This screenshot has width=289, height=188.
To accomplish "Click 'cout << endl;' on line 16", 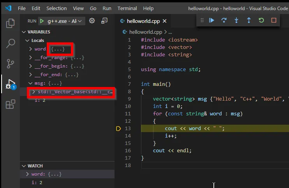I will pos(172,150).
